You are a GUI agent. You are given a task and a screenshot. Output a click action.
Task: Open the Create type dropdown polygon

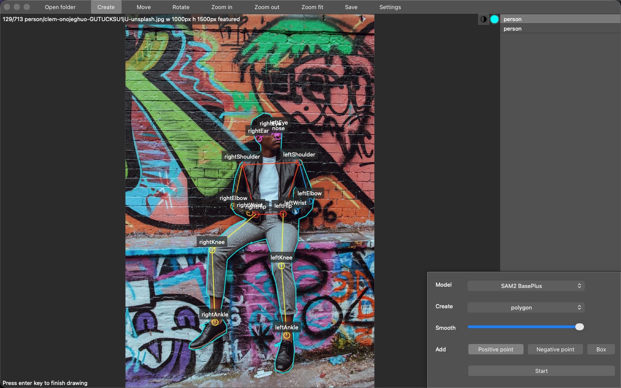pyautogui.click(x=526, y=307)
